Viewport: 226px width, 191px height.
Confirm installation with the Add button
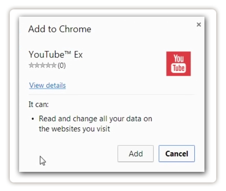point(135,154)
